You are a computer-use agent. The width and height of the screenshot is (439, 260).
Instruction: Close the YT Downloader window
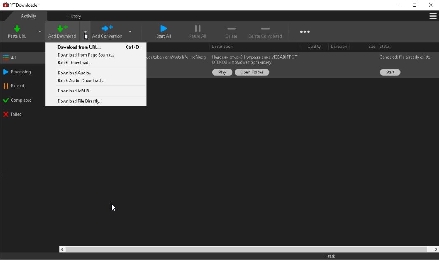(431, 5)
